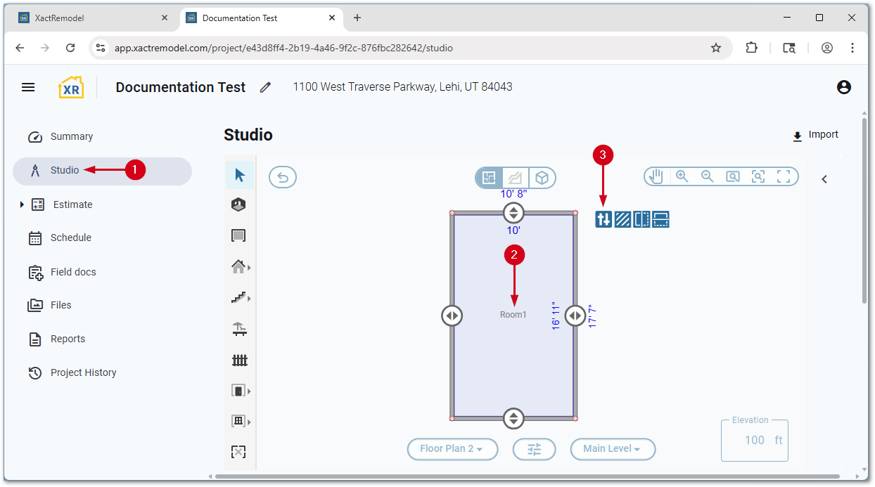Open room properties with the blue sliders icon
The image size is (875, 487).
click(603, 219)
